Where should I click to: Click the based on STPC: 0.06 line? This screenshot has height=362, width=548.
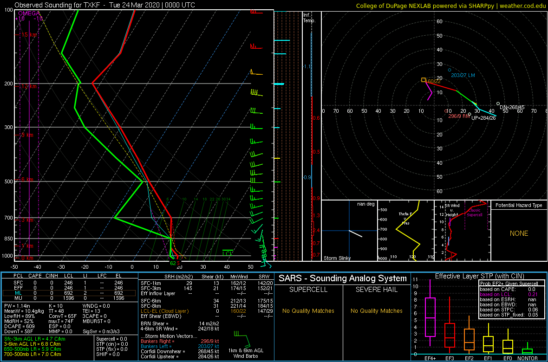point(509,309)
